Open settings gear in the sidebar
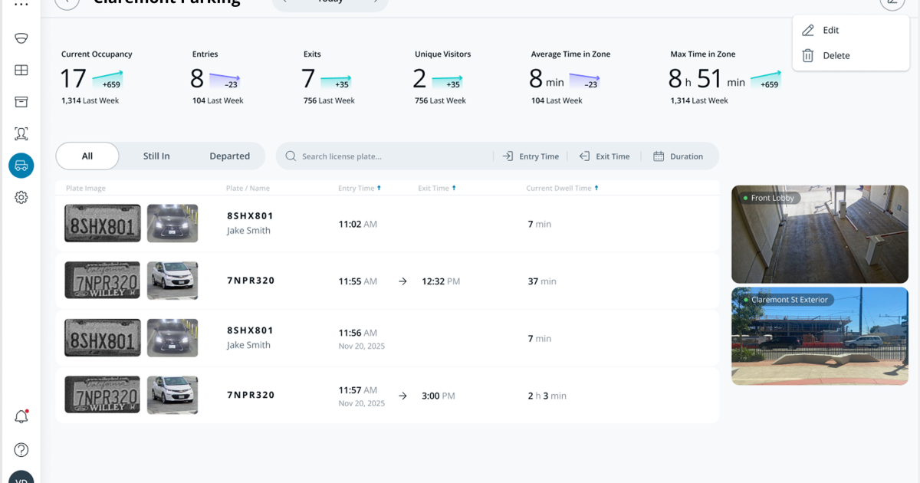 pyautogui.click(x=21, y=198)
